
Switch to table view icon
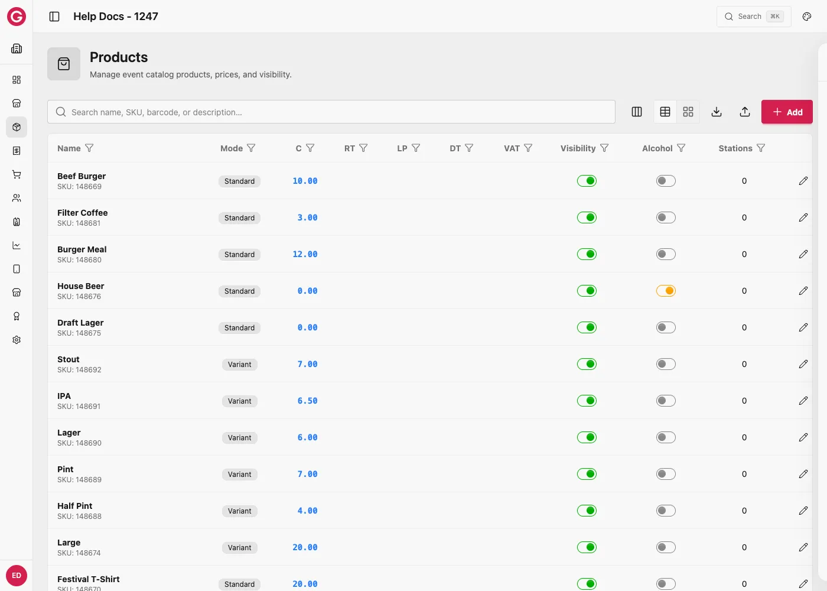click(665, 112)
